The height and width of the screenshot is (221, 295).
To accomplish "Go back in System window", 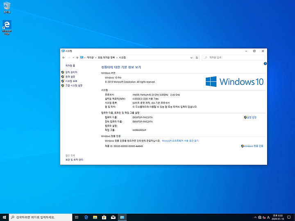I will click(x=64, y=58).
